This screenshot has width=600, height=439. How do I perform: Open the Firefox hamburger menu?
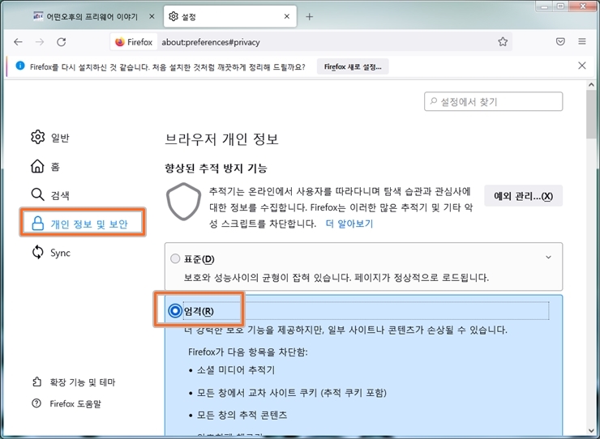(x=582, y=41)
